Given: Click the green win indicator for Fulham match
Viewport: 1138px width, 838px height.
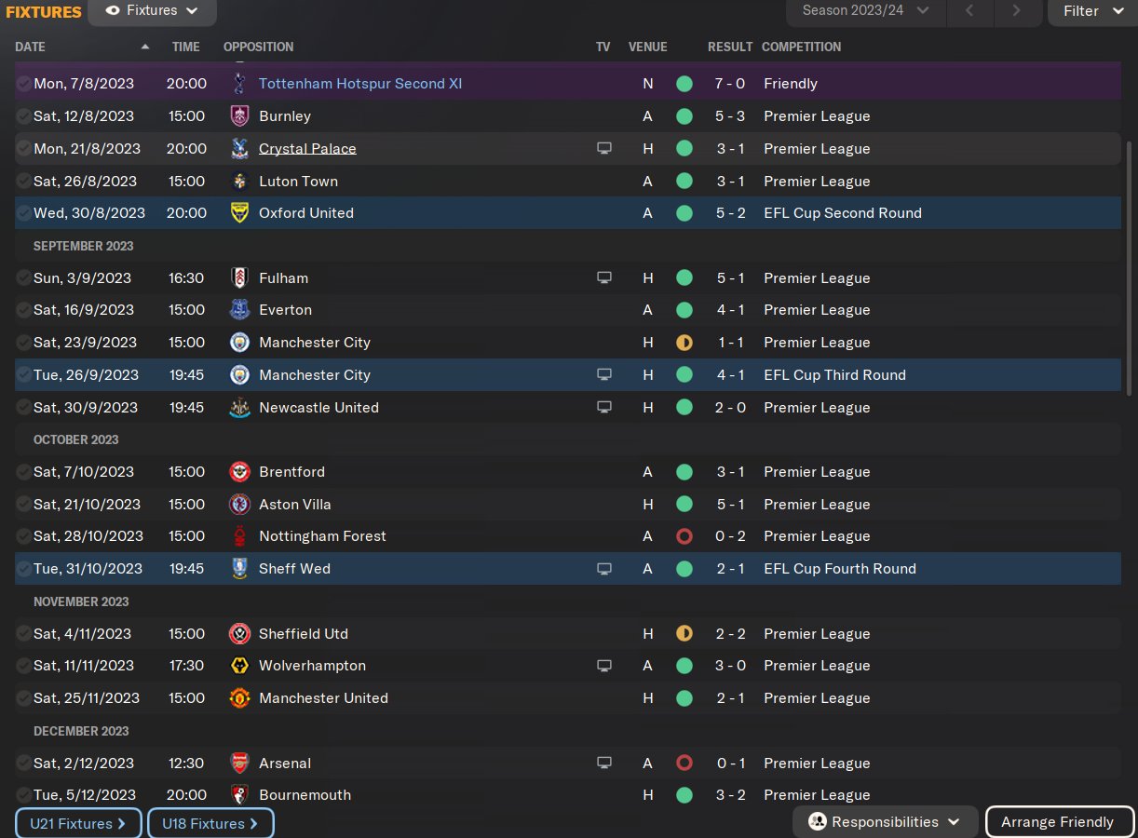Looking at the screenshot, I should pos(684,278).
